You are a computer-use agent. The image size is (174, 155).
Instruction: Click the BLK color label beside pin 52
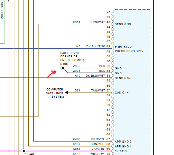102,66
